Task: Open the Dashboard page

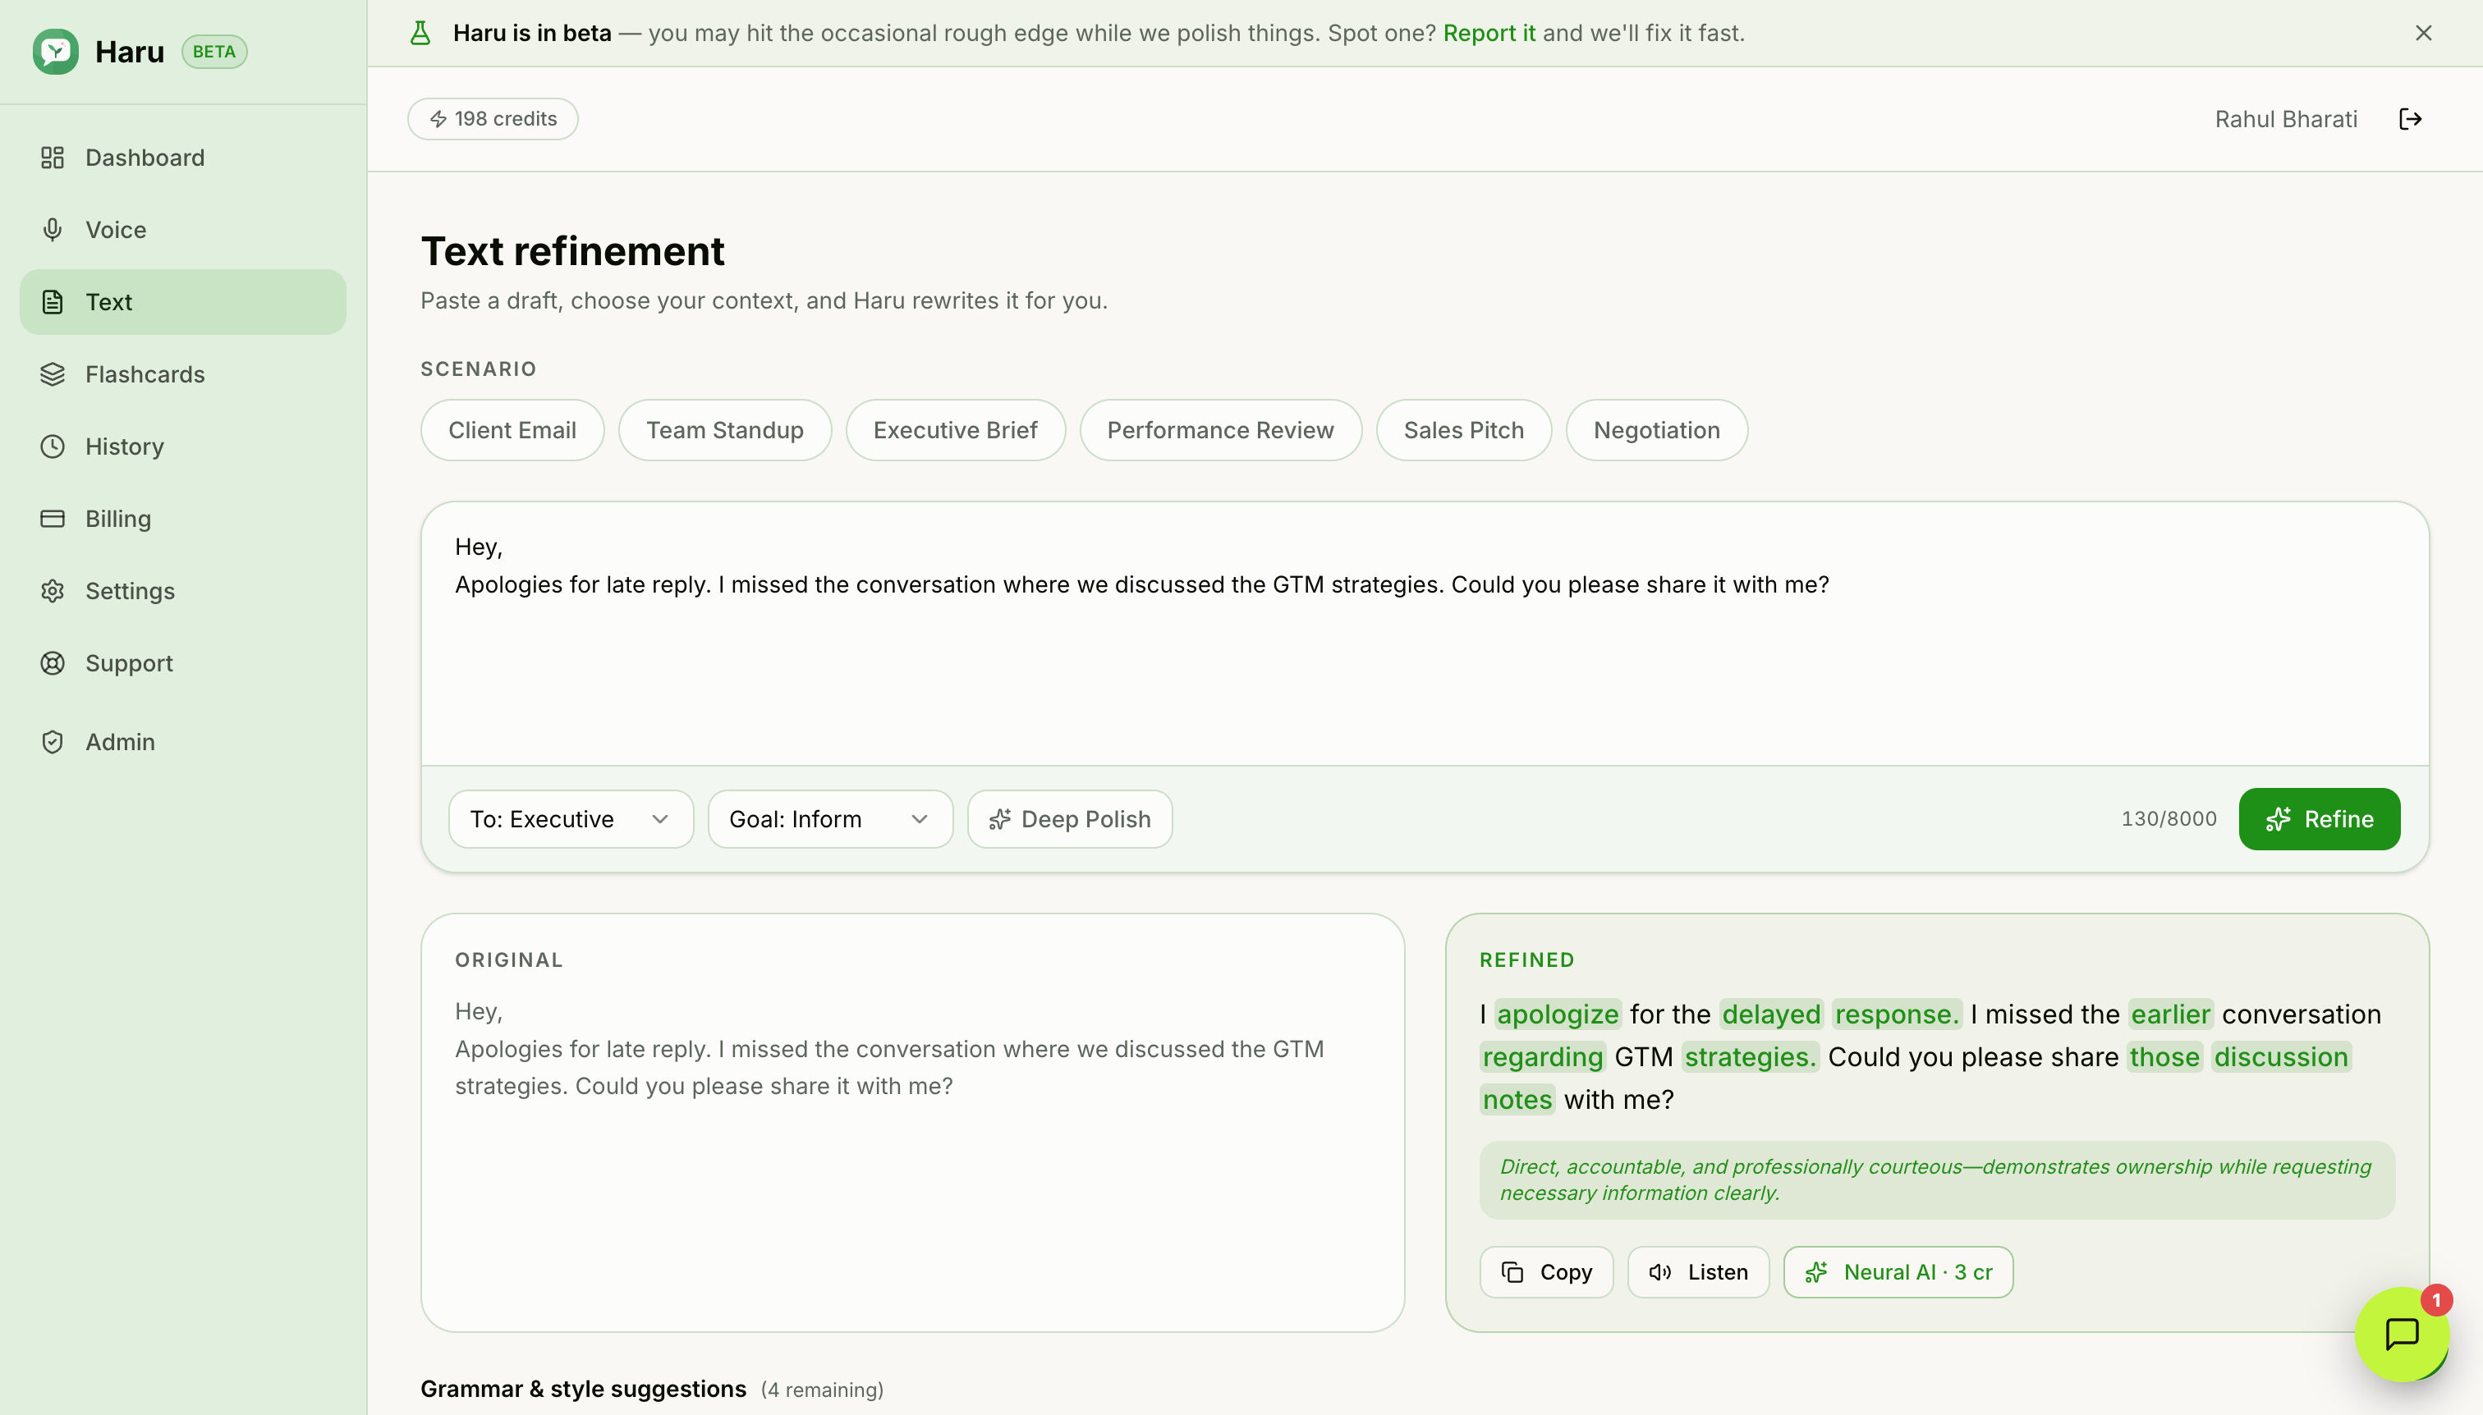Action: tap(183, 158)
